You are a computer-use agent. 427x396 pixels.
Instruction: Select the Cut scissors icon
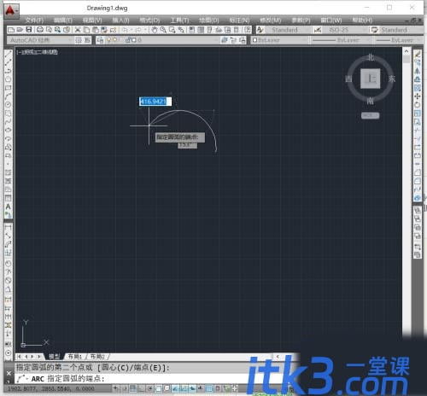click(78, 30)
